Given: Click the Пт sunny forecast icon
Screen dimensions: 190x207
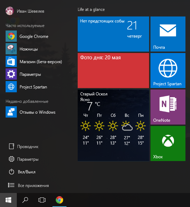Looking at the screenshot, I should click(99, 126).
